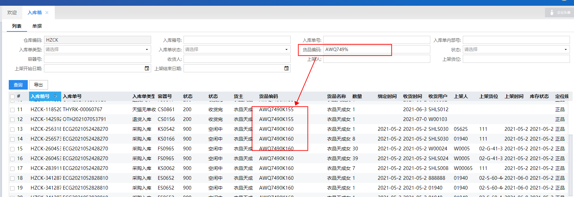
Task: Select the checkbox for row 18
Action: [13, 178]
